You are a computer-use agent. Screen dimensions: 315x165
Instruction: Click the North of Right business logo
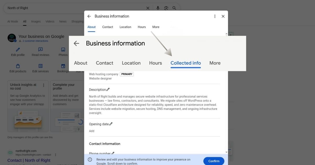click(x=12, y=38)
